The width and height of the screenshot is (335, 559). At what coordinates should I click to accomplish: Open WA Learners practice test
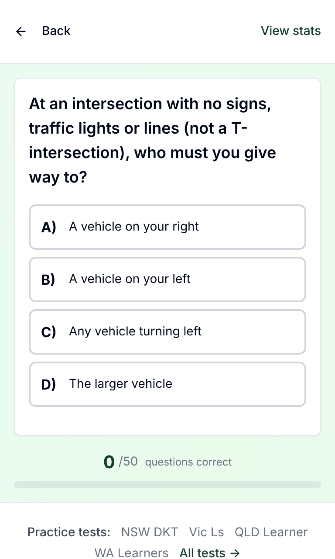click(131, 553)
